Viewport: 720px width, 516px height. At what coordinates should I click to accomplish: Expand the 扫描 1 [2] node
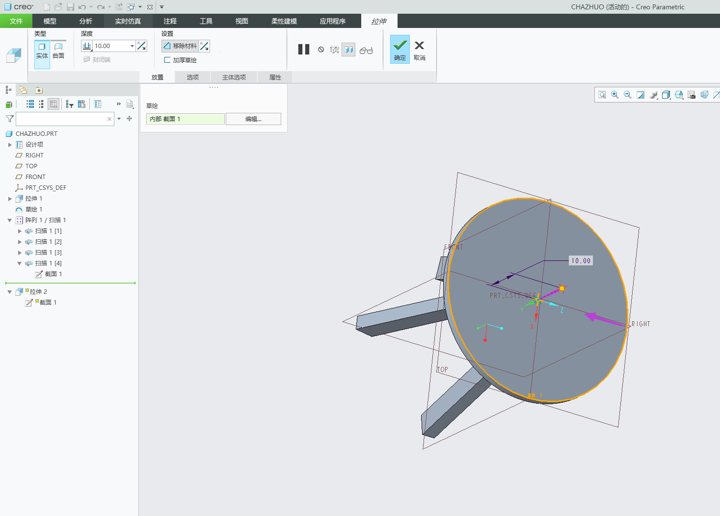tap(20, 242)
